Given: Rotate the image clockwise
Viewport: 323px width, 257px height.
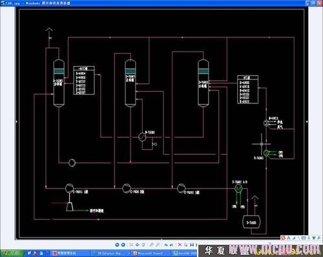Looking at the screenshot, I should 165,245.
